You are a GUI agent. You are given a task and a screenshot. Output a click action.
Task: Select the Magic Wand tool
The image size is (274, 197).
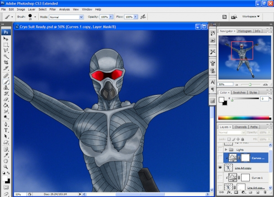[x=6, y=57]
